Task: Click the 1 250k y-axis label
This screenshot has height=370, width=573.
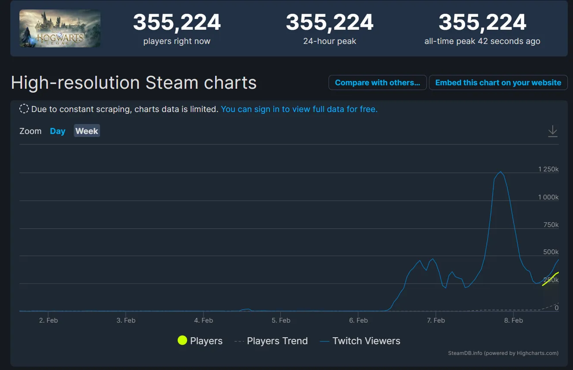Action: pyautogui.click(x=548, y=169)
